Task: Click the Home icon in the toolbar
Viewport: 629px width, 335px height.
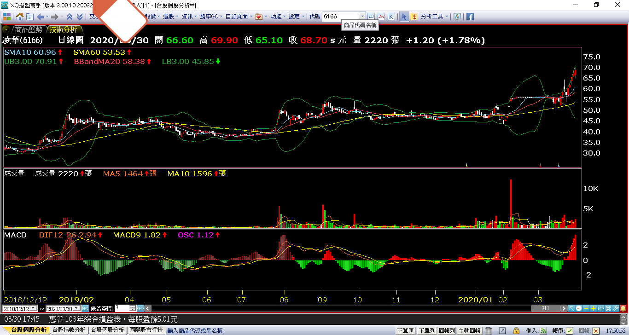Action: point(20,17)
